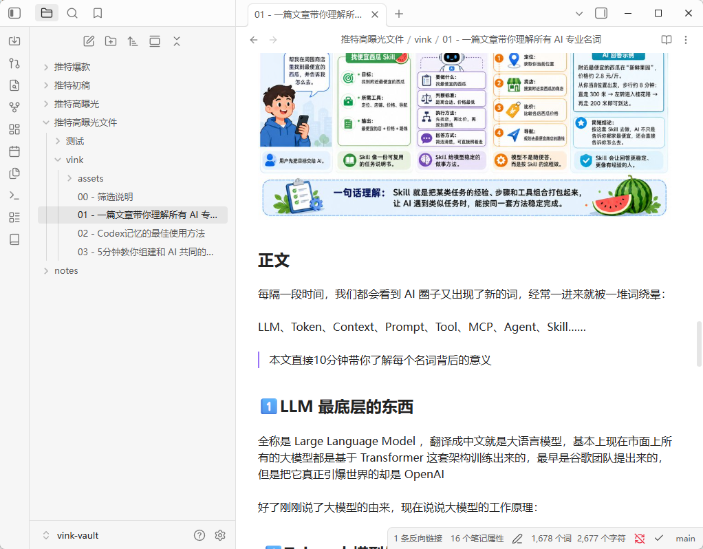Open command palette terminal icon

click(x=14, y=195)
